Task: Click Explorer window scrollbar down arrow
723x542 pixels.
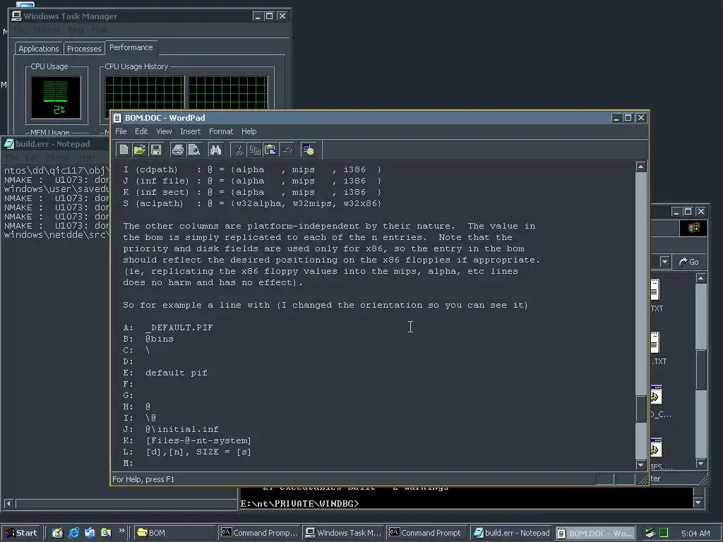Action: click(701, 464)
